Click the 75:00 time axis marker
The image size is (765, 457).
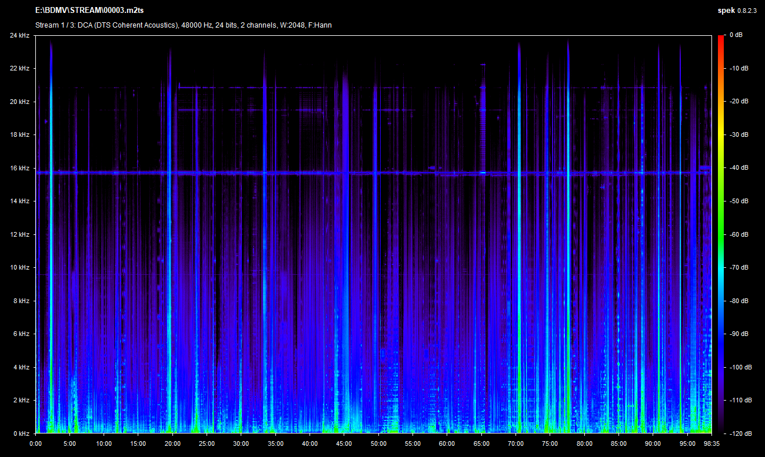pyautogui.click(x=550, y=443)
